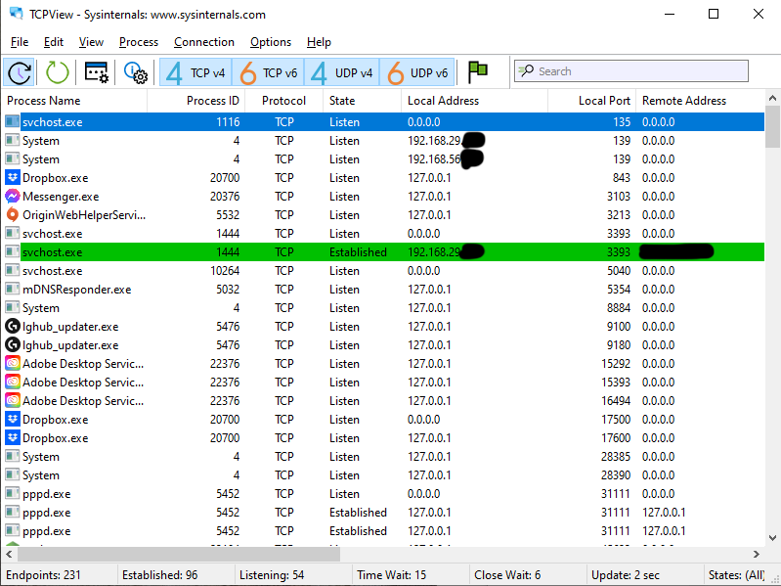Click the Time Wait: 15 status entry
Screen dimensions: 781x586
coord(392,575)
